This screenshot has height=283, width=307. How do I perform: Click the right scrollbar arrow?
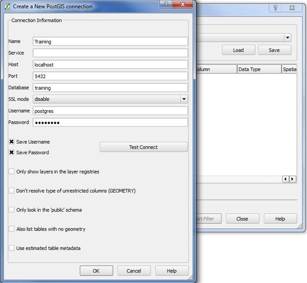click(x=292, y=179)
